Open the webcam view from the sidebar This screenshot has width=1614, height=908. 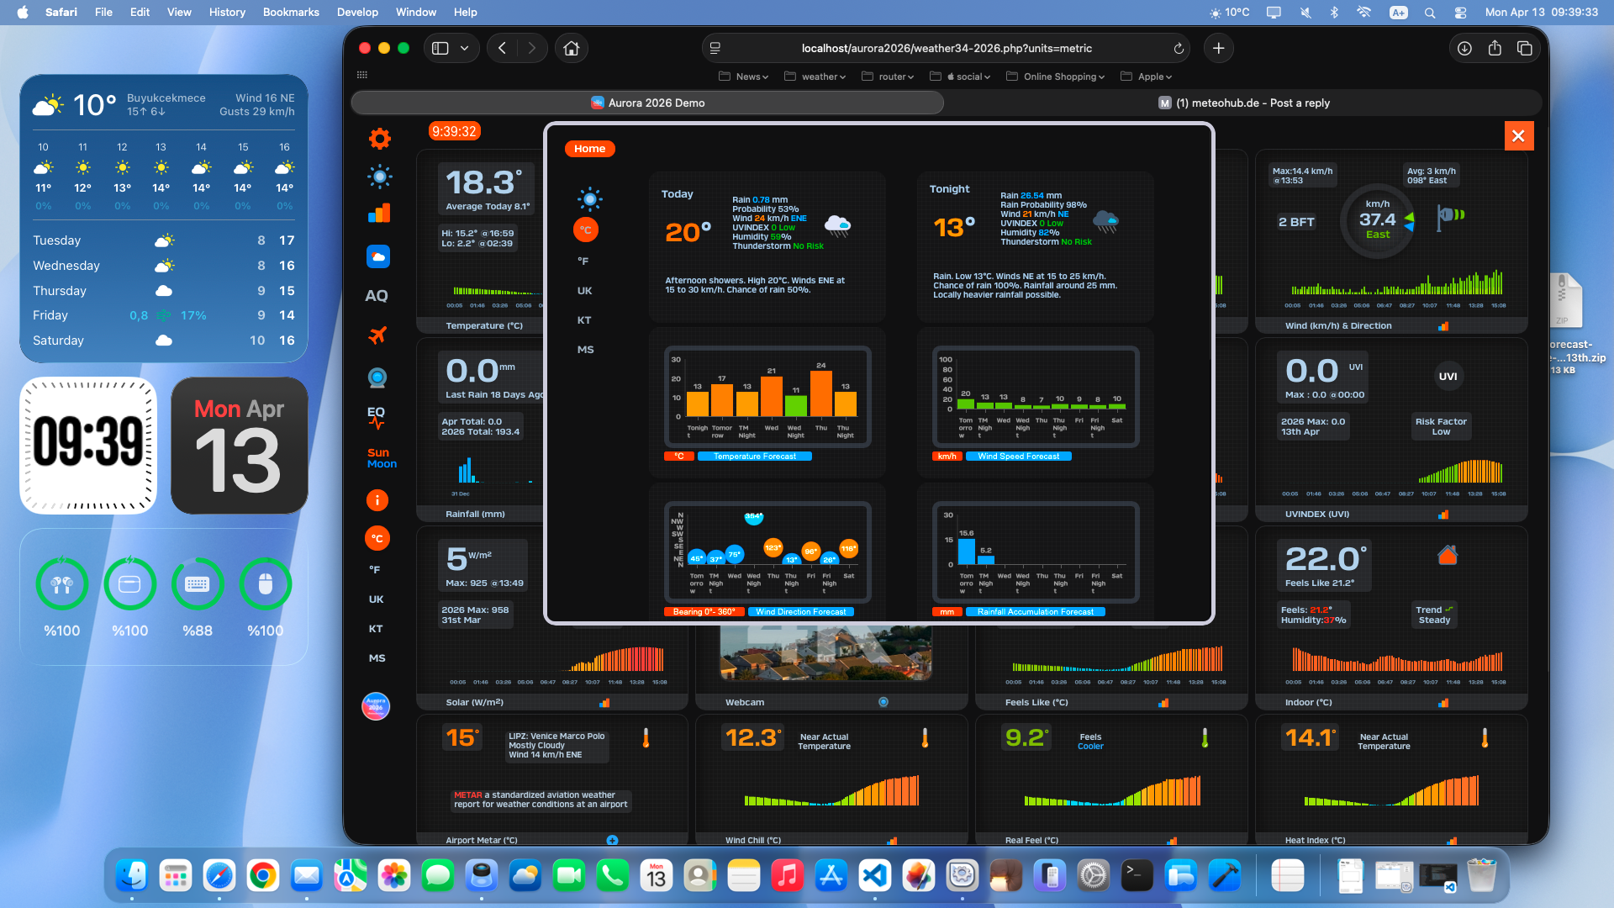click(377, 377)
